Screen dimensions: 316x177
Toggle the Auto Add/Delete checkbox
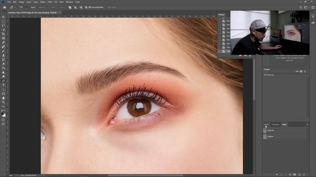pos(90,7)
